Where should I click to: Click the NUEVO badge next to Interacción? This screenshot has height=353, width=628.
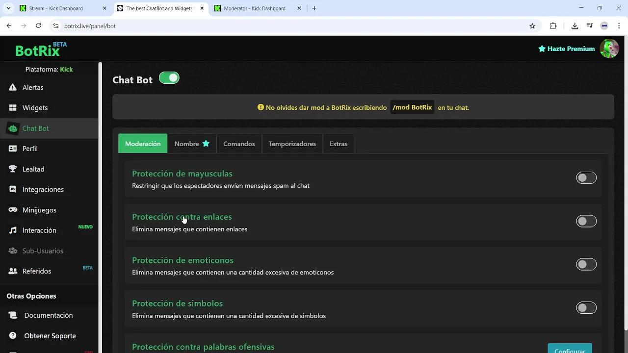click(x=85, y=227)
